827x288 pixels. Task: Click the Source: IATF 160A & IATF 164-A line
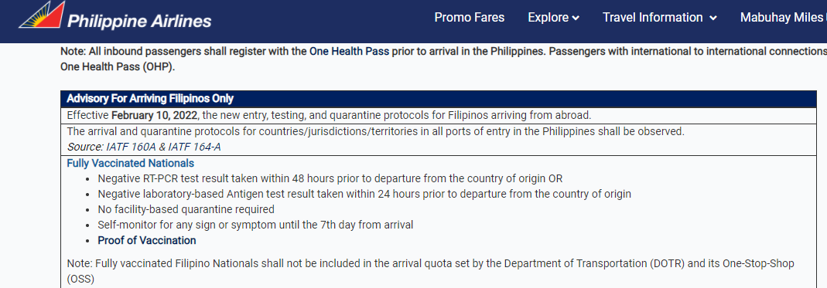click(144, 147)
